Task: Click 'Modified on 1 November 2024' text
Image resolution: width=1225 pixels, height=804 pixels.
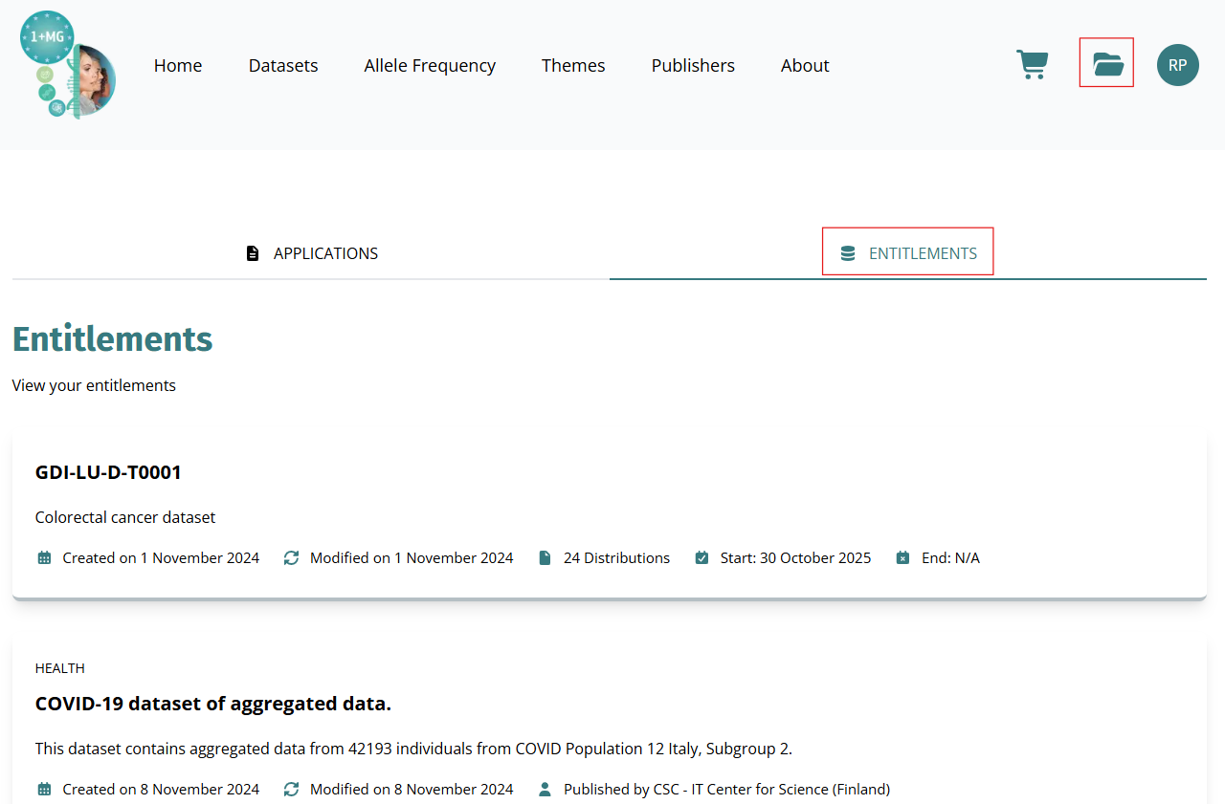Action: [x=412, y=557]
